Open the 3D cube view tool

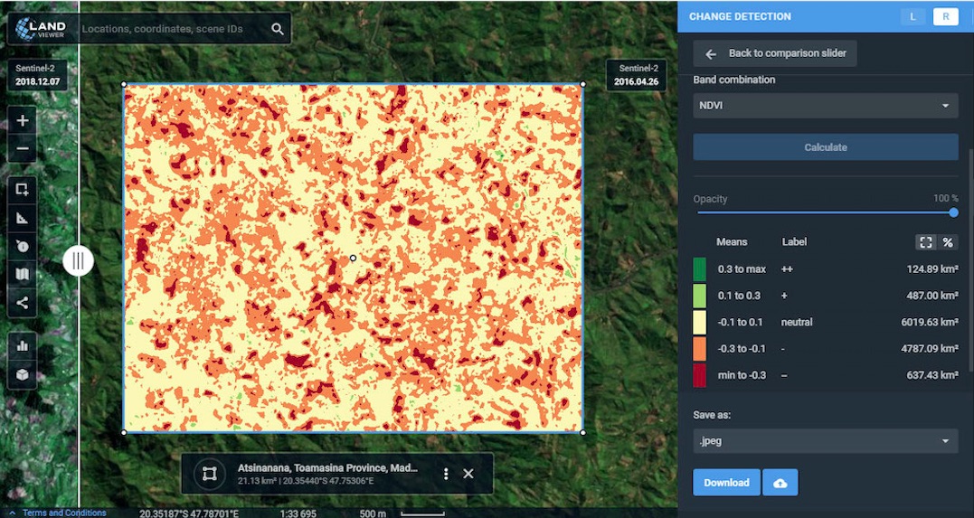tap(23, 374)
